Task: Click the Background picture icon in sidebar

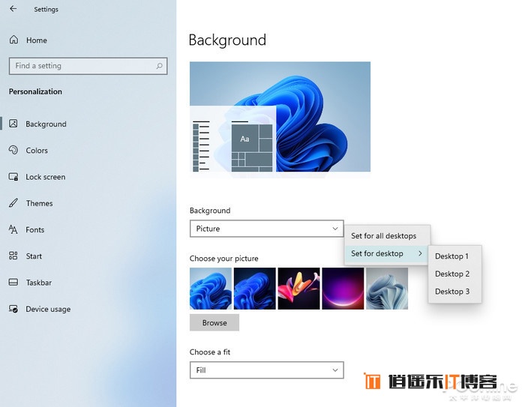Action: coord(13,124)
